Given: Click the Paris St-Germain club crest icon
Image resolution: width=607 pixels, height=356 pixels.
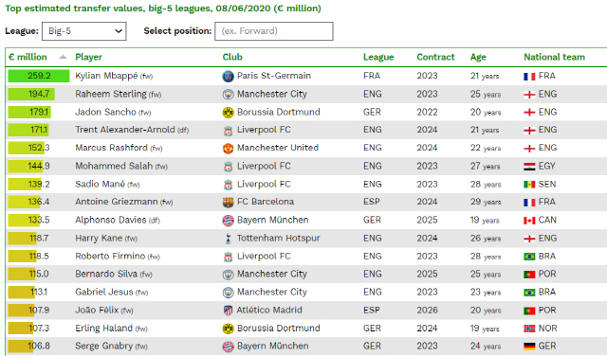Looking at the screenshot, I should pyautogui.click(x=228, y=76).
